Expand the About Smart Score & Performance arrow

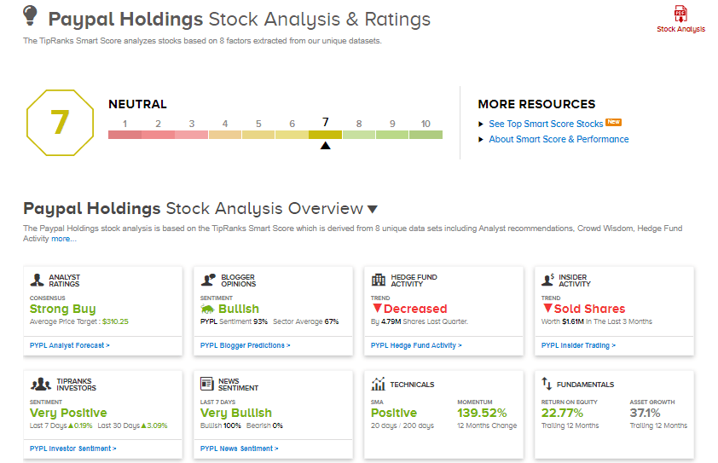[x=481, y=139]
